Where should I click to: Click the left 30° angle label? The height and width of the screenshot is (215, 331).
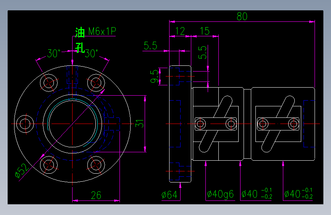click(x=53, y=53)
